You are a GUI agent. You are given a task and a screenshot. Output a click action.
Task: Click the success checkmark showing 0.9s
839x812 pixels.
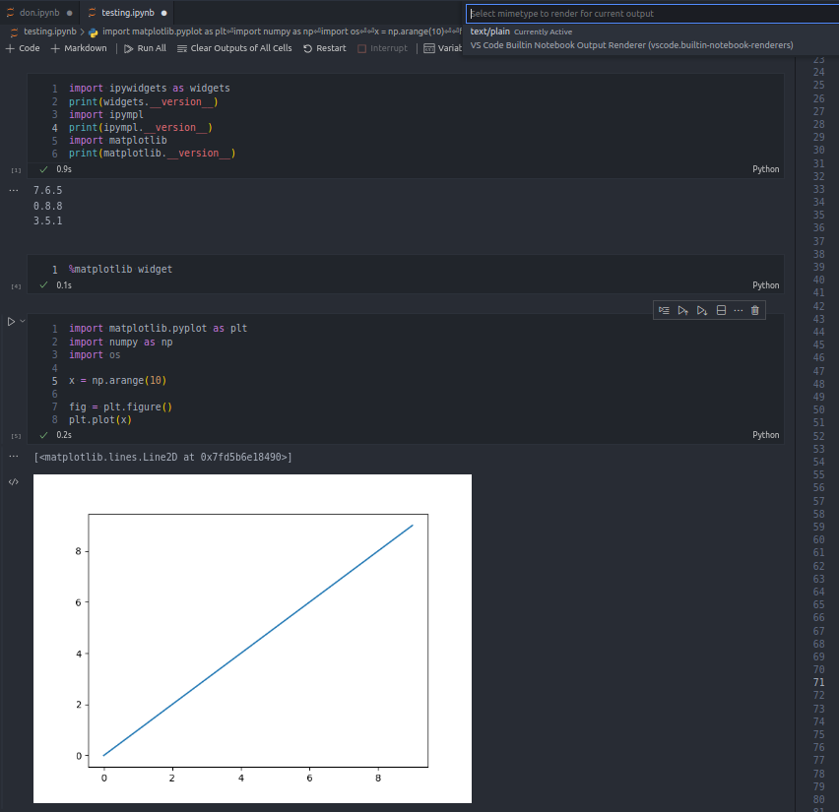coord(44,169)
